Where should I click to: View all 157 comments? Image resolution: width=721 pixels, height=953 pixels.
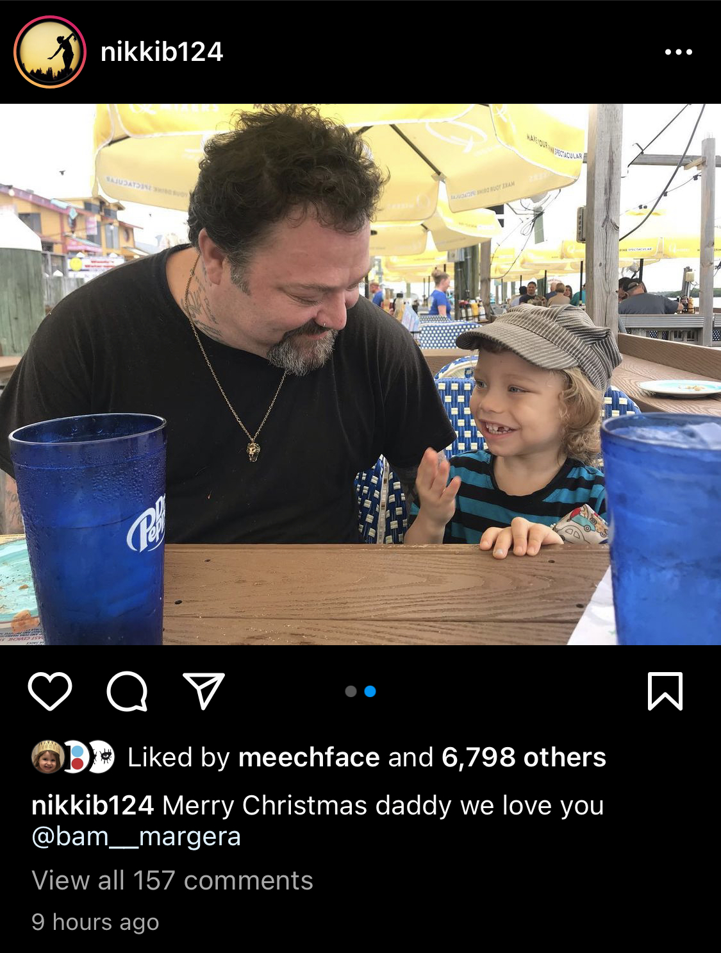[172, 881]
